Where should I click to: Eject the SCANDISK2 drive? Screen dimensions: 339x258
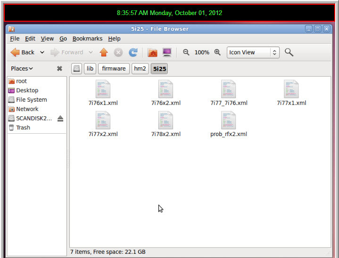click(x=60, y=119)
